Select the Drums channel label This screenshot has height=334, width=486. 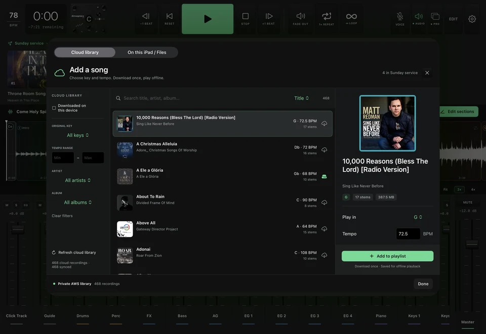click(x=83, y=316)
